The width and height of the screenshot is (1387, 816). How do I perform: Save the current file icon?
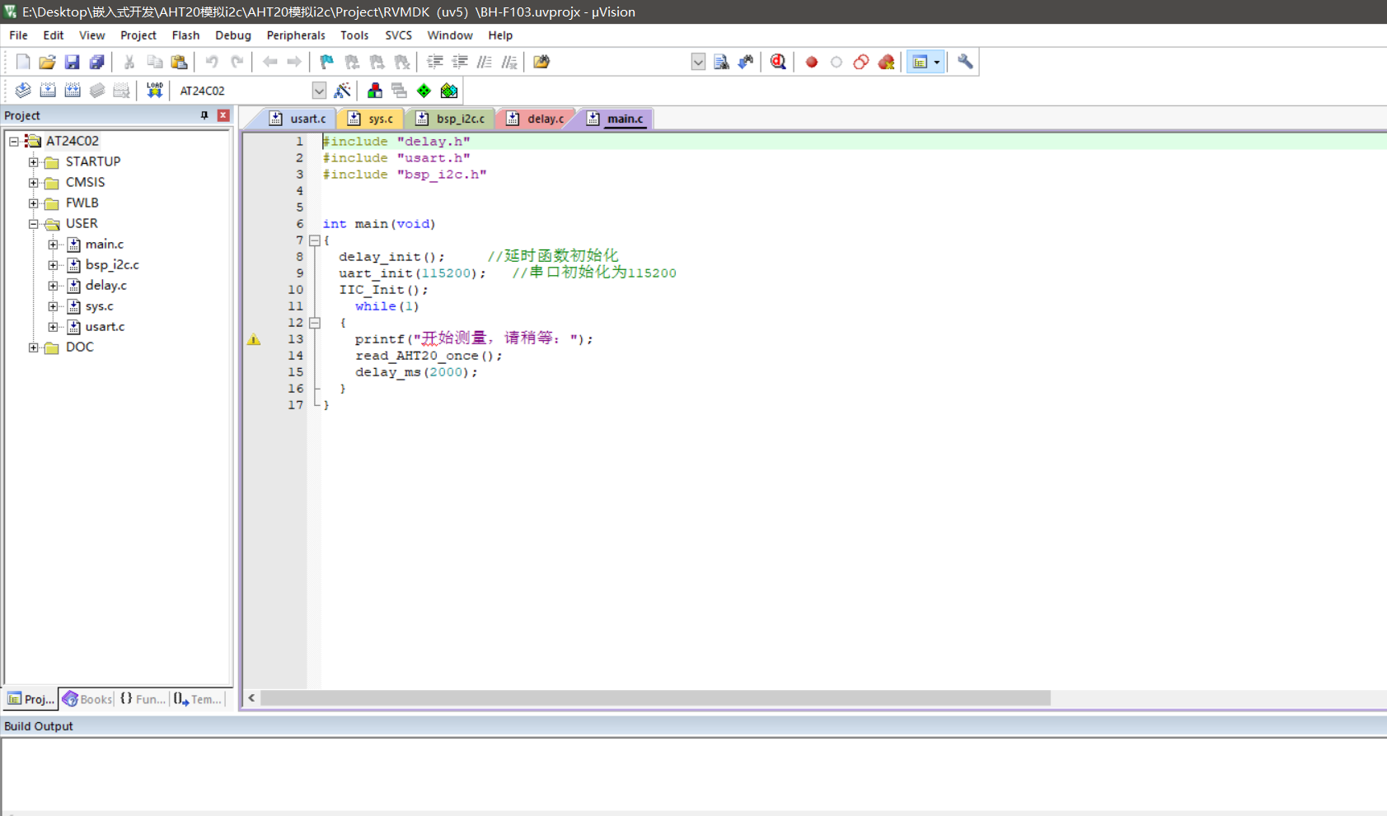pos(72,62)
